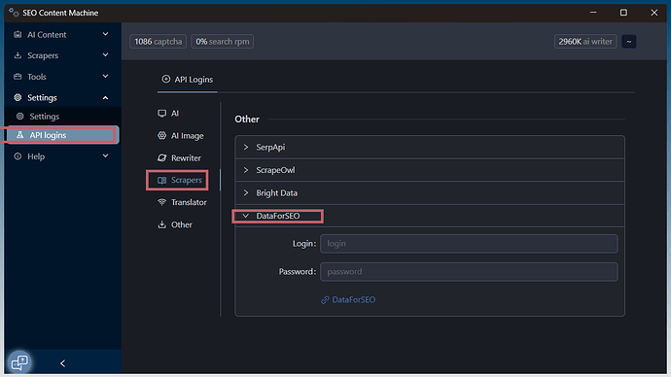
Task: Expand the Help sidebar menu chevron
Action: pyautogui.click(x=105, y=156)
